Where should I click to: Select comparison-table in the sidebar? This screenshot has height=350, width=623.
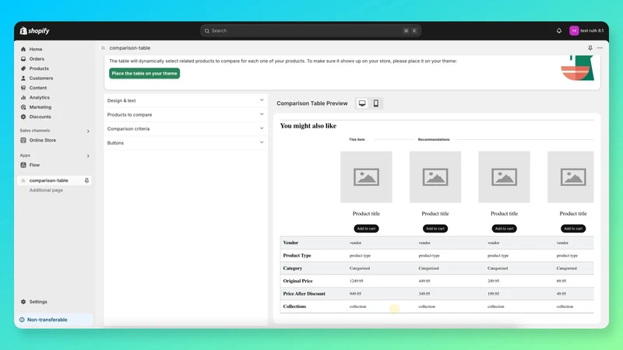(49, 180)
